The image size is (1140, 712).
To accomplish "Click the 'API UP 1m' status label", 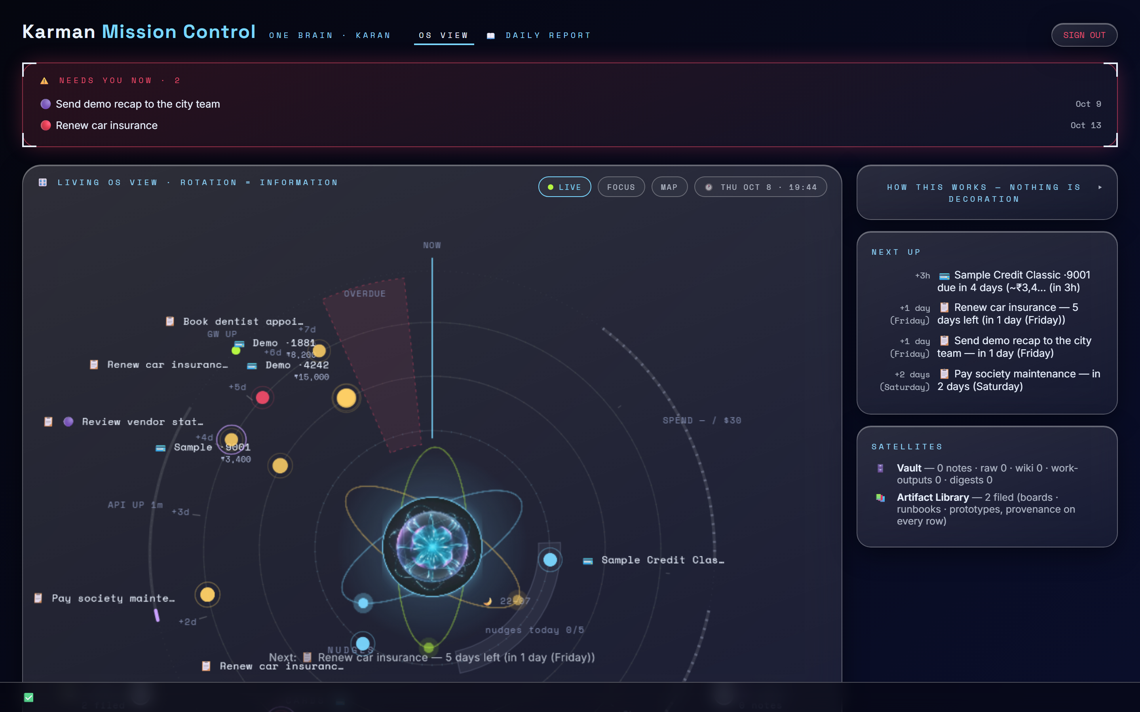I will pyautogui.click(x=135, y=505).
